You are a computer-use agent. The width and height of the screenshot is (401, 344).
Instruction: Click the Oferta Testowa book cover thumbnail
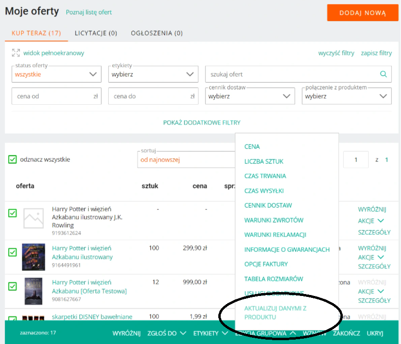34,291
